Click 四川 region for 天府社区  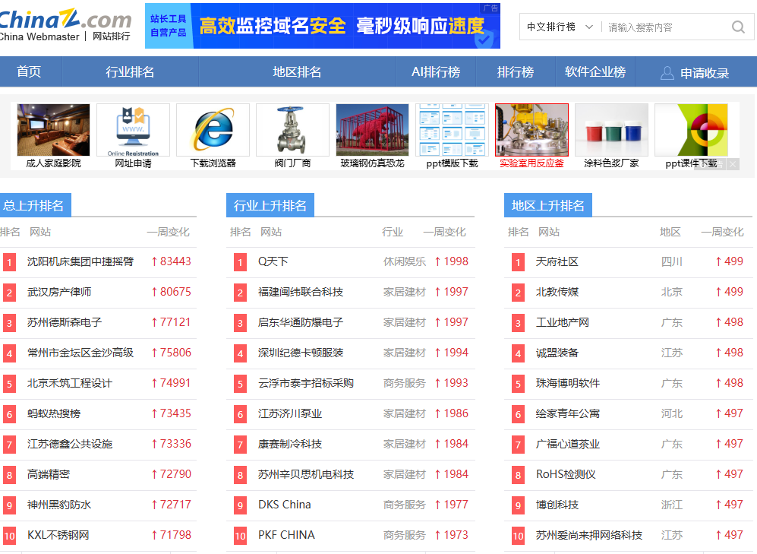(671, 261)
